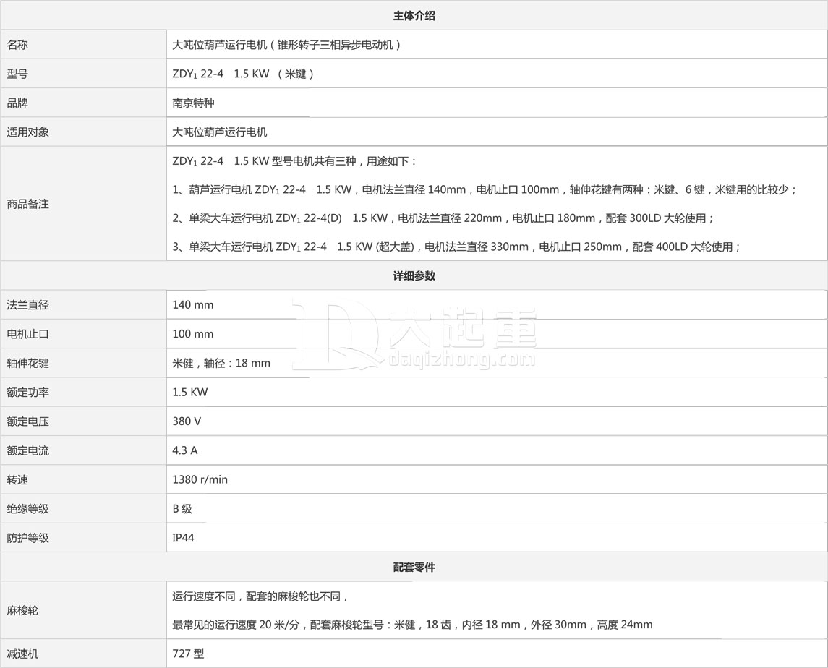Click product name 大吨位葫芦运行电机（锥形转子三相异步电动机）
The height and width of the screenshot is (668, 828).
tap(289, 45)
